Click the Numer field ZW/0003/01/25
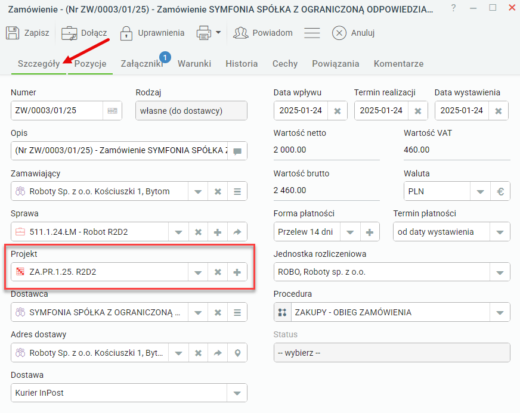 (x=57, y=110)
